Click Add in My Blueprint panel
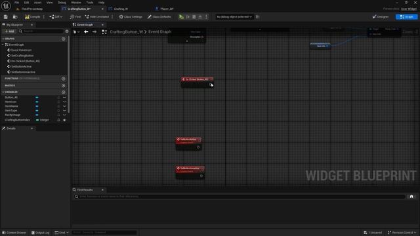 pyautogui.click(x=10, y=31)
